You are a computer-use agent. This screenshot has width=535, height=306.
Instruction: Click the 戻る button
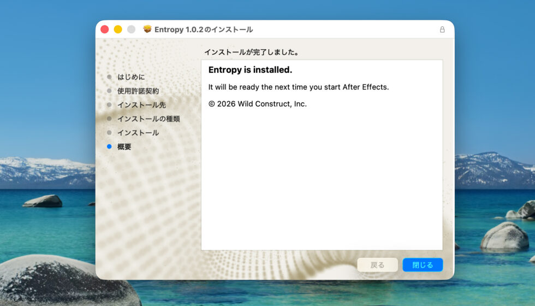[377, 265]
